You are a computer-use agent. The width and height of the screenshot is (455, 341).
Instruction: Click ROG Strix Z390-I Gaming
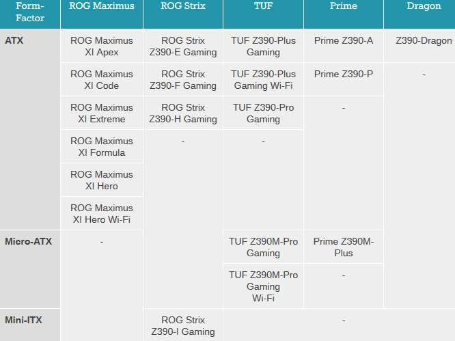[x=183, y=325]
